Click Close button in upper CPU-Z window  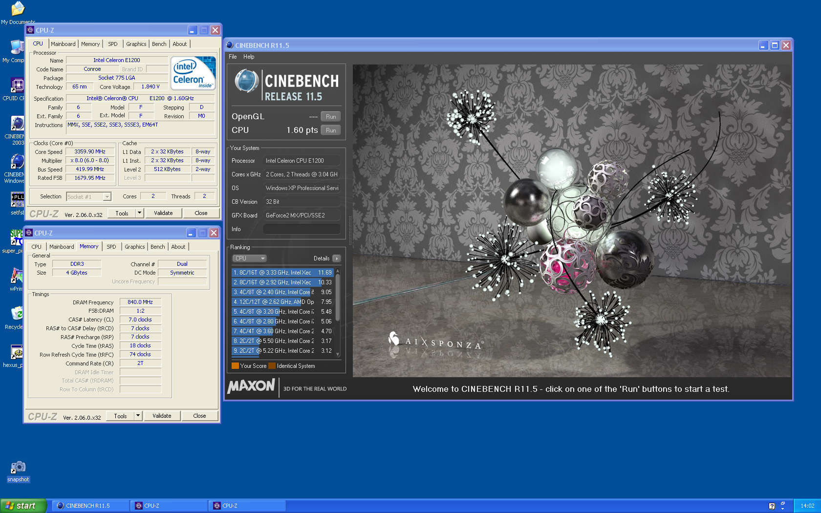pos(201,213)
